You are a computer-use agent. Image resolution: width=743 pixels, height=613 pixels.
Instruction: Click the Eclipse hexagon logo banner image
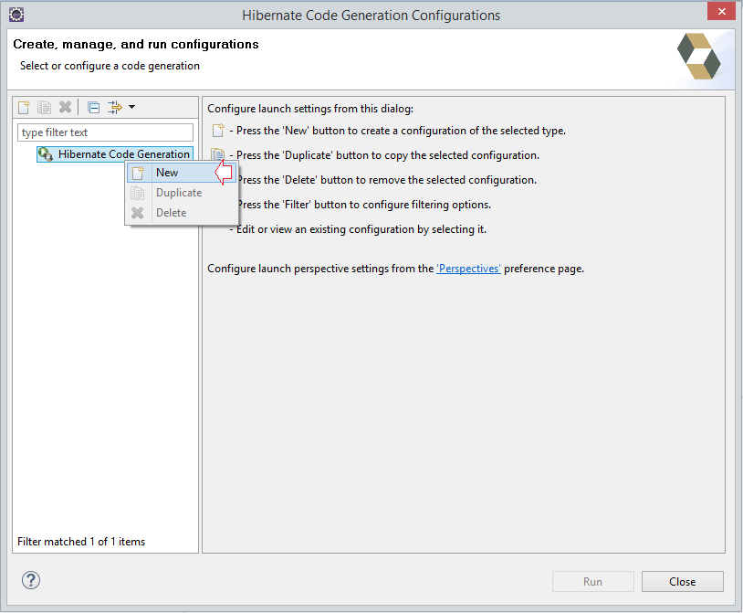[699, 57]
